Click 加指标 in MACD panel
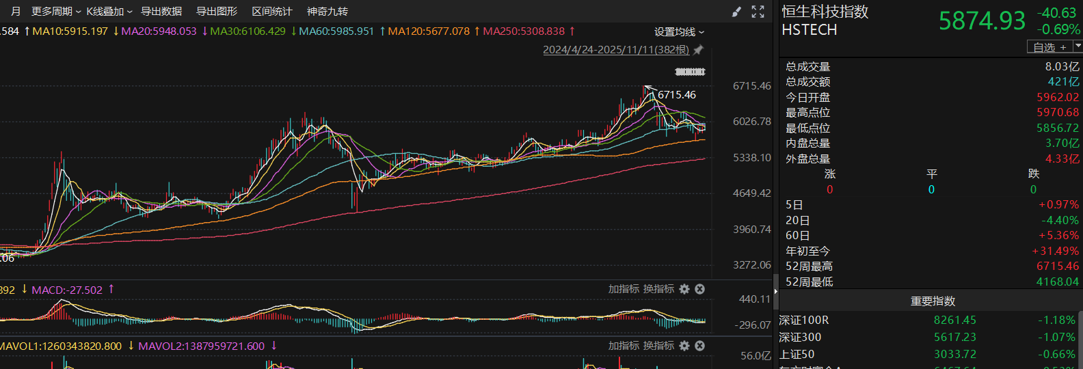The width and height of the screenshot is (1083, 369). [624, 289]
